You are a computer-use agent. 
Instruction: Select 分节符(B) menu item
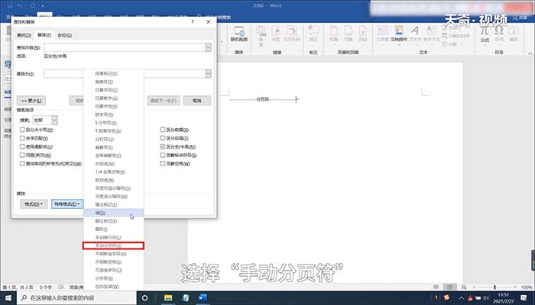click(114, 278)
